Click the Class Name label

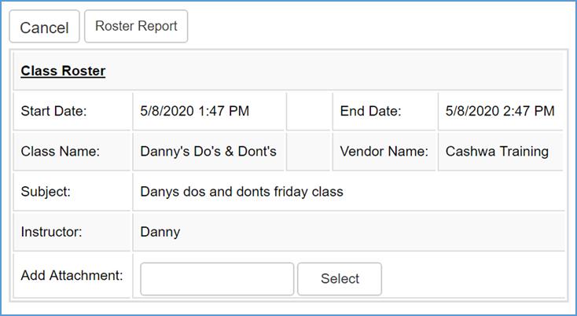[x=60, y=151]
